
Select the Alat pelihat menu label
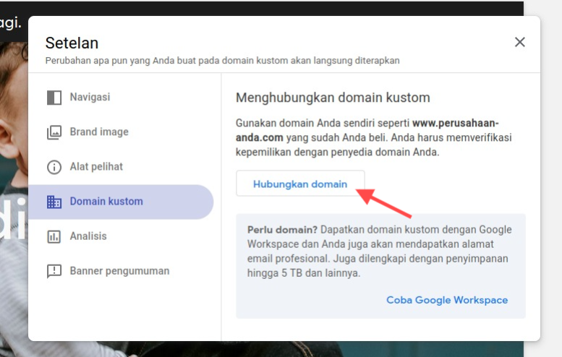pyautogui.click(x=96, y=166)
